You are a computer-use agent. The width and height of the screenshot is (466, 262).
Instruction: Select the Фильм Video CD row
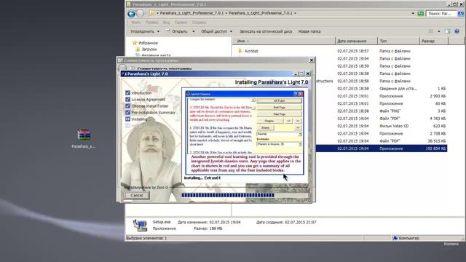point(381,126)
